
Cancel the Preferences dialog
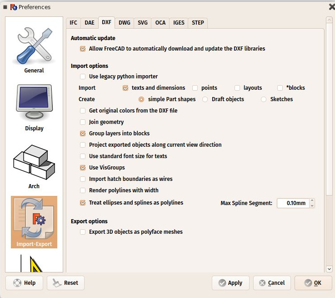[x=272, y=283]
